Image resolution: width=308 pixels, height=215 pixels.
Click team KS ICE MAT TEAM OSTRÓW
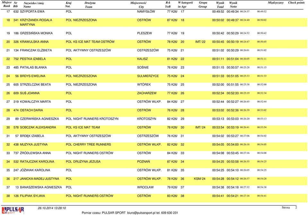point(94,42)
